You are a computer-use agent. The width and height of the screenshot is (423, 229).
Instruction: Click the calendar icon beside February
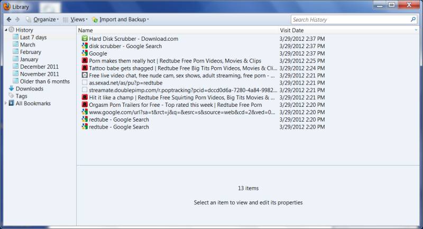click(x=16, y=51)
